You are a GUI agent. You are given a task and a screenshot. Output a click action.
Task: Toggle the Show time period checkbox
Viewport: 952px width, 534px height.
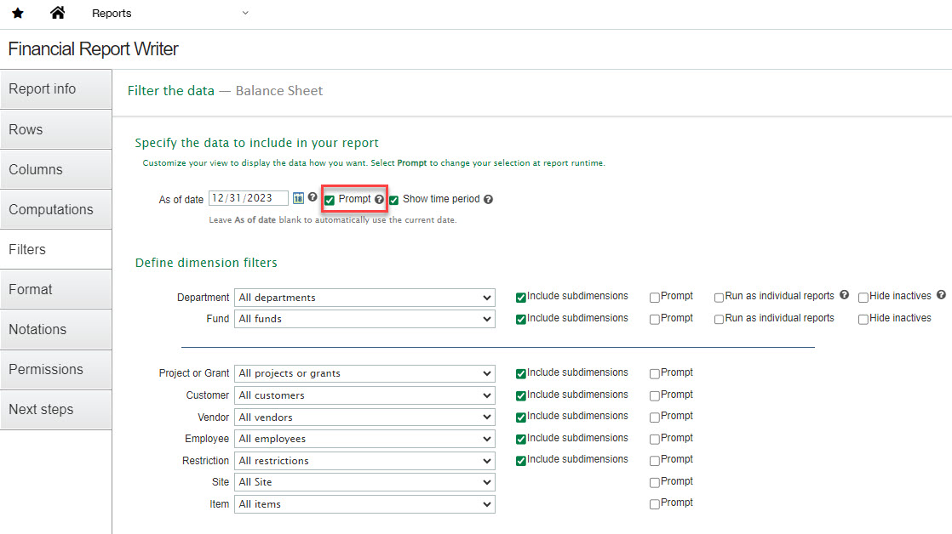point(394,200)
